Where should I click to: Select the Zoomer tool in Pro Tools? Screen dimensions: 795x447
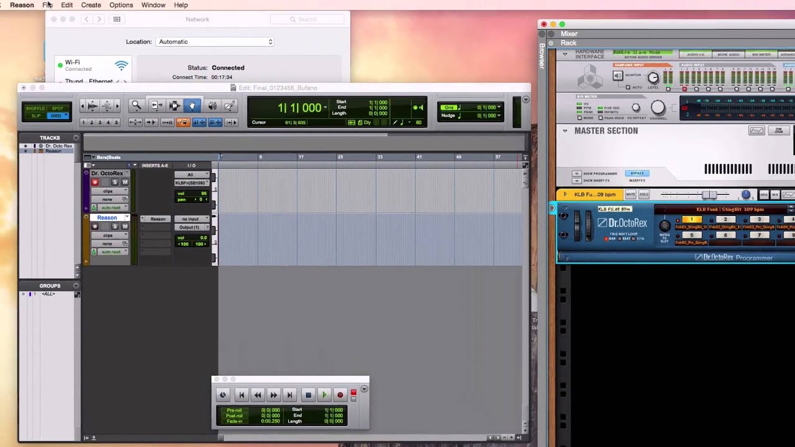point(136,106)
